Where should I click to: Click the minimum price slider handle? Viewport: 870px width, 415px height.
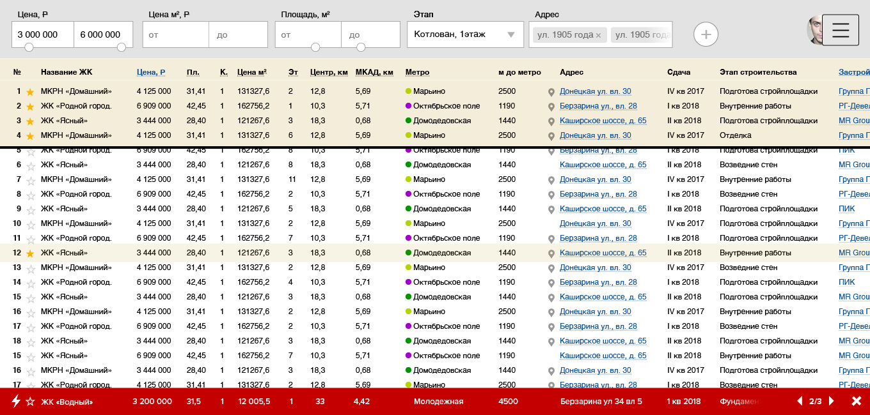click(29, 47)
